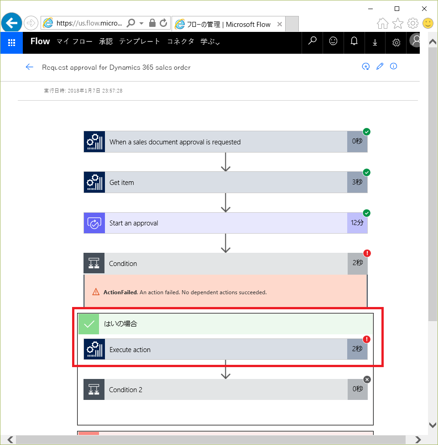Expand the Execute action step
This screenshot has width=438, height=445.
[x=225, y=349]
